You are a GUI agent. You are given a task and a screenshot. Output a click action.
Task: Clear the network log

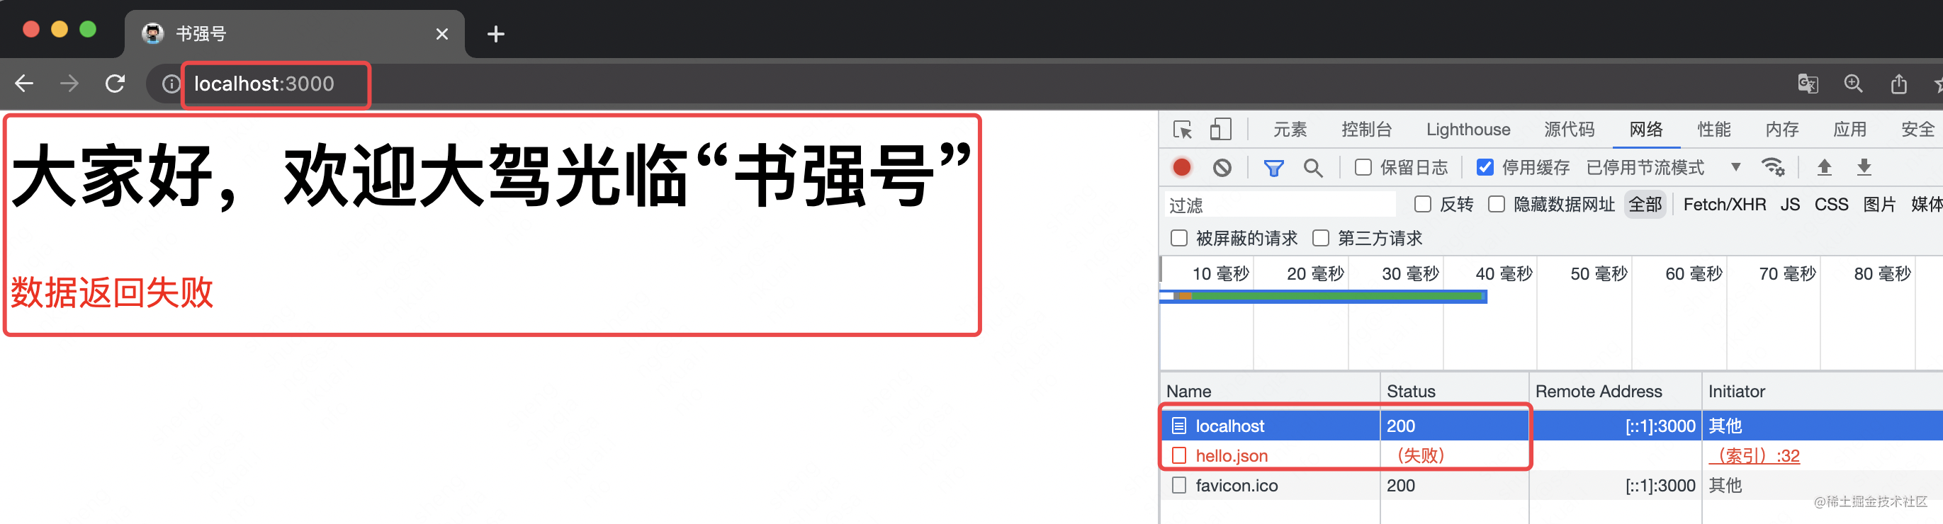pos(1222,167)
